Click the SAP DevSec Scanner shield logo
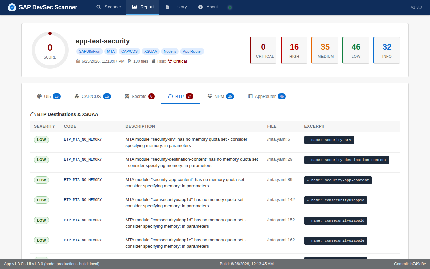Viewport: 430px width, 269px height. 12,7
